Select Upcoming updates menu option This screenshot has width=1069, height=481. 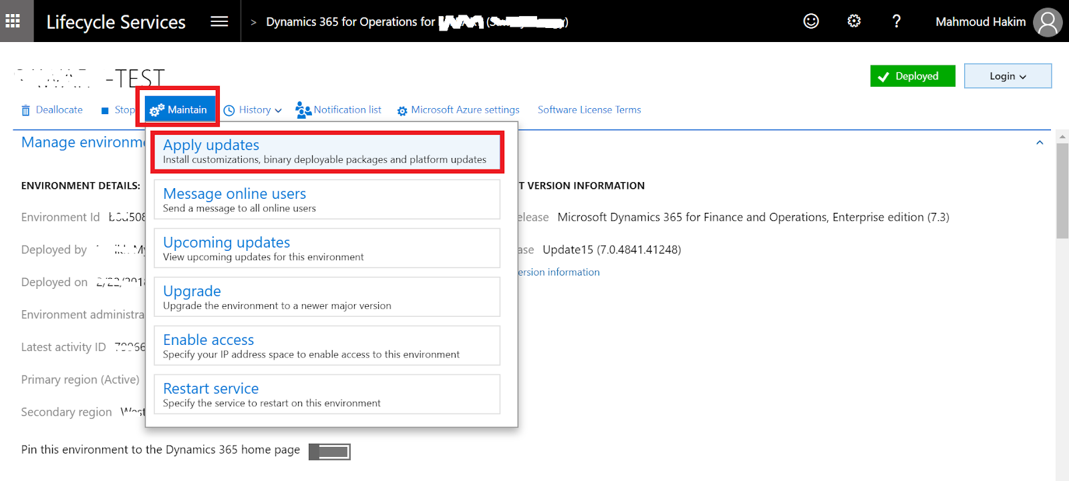click(327, 248)
